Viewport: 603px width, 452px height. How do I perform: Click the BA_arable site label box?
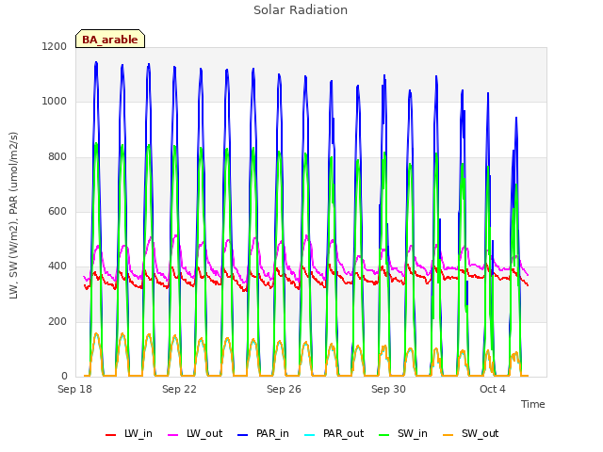tap(110, 39)
